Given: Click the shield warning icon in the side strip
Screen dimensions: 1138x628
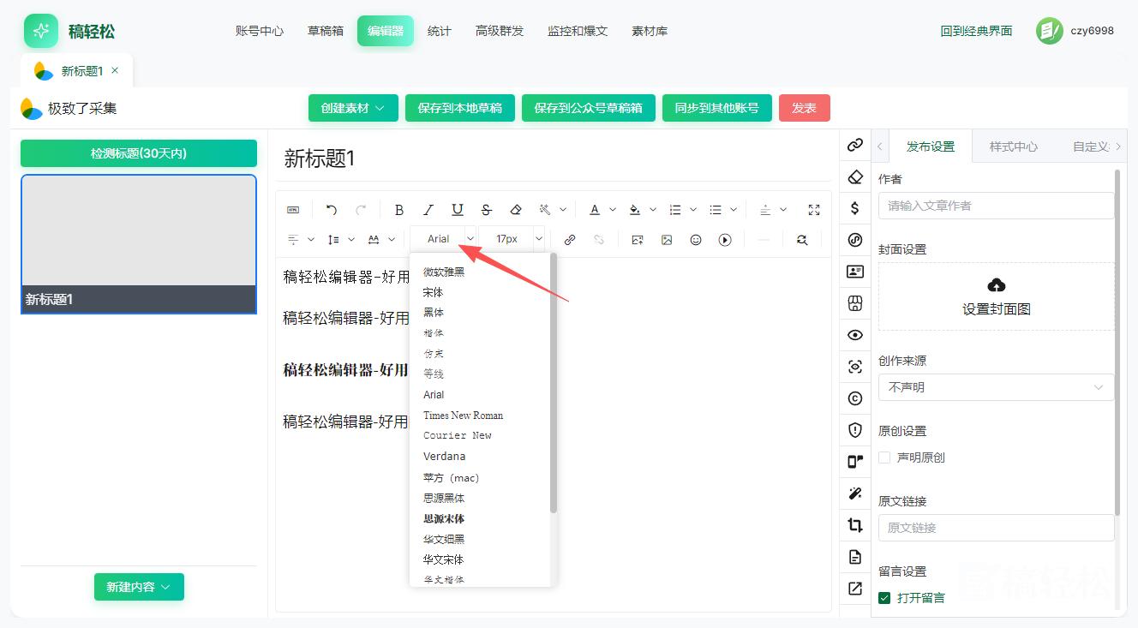Looking at the screenshot, I should click(855, 430).
